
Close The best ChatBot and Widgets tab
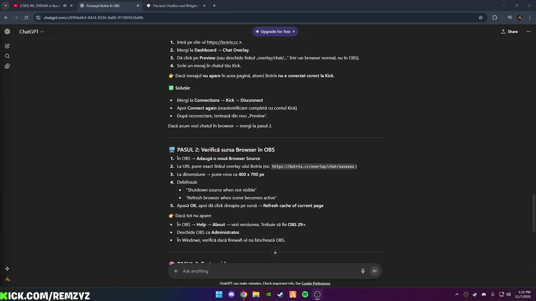point(205,6)
